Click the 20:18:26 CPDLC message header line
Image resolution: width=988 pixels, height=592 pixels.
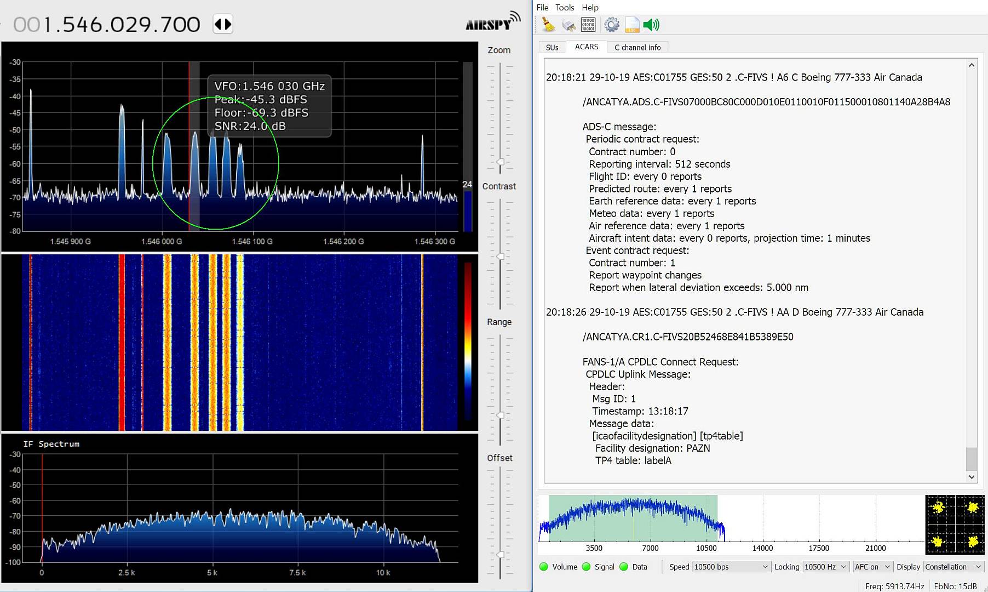(734, 312)
